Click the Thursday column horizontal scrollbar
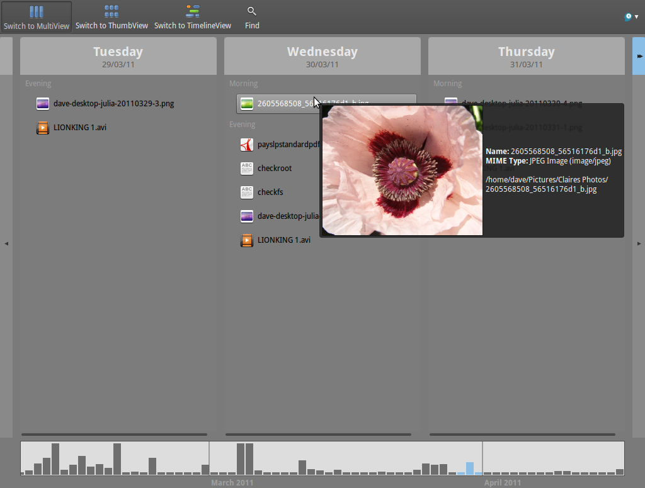 coord(522,434)
